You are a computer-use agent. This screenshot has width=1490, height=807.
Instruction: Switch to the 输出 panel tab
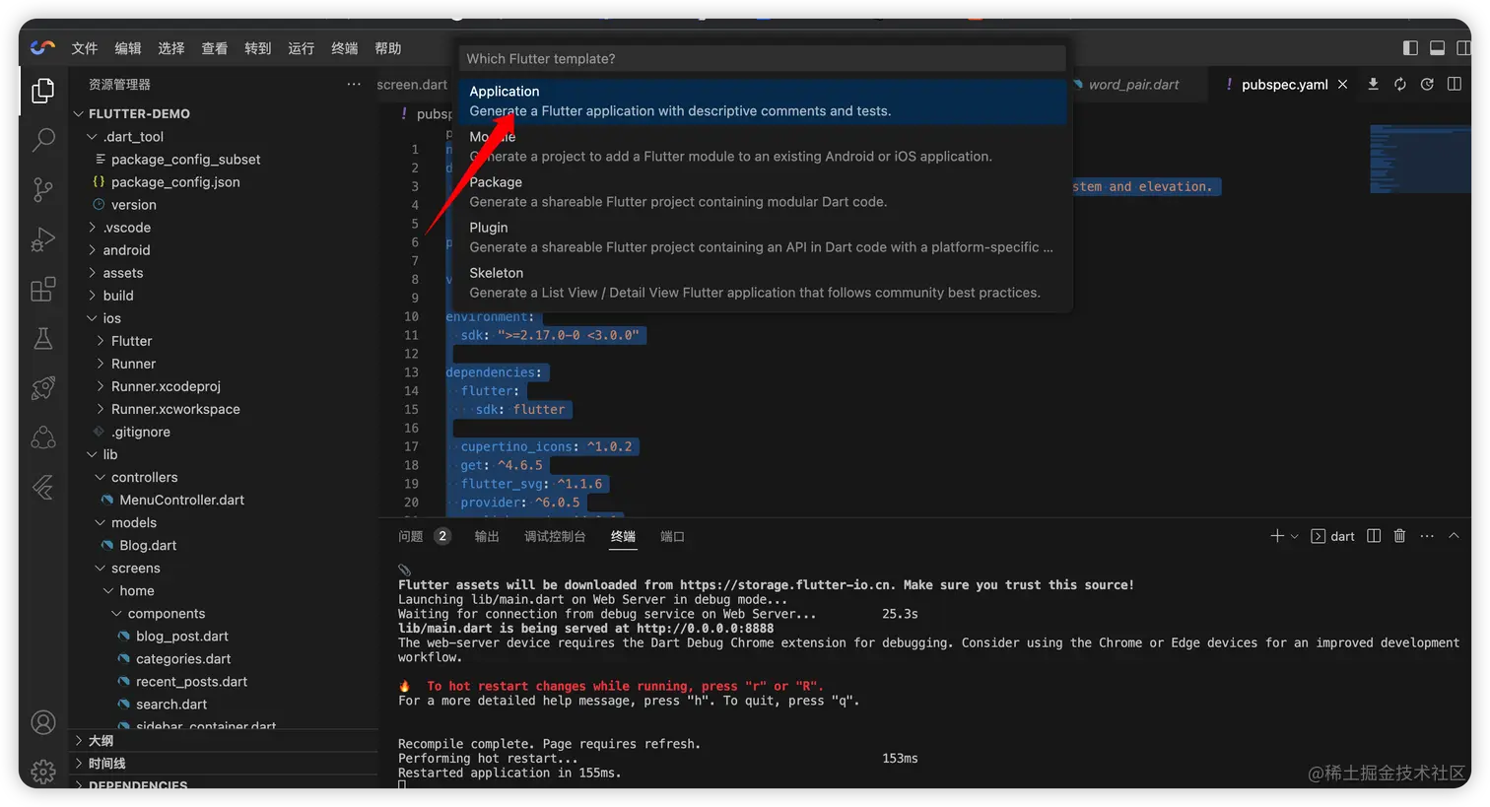487,536
